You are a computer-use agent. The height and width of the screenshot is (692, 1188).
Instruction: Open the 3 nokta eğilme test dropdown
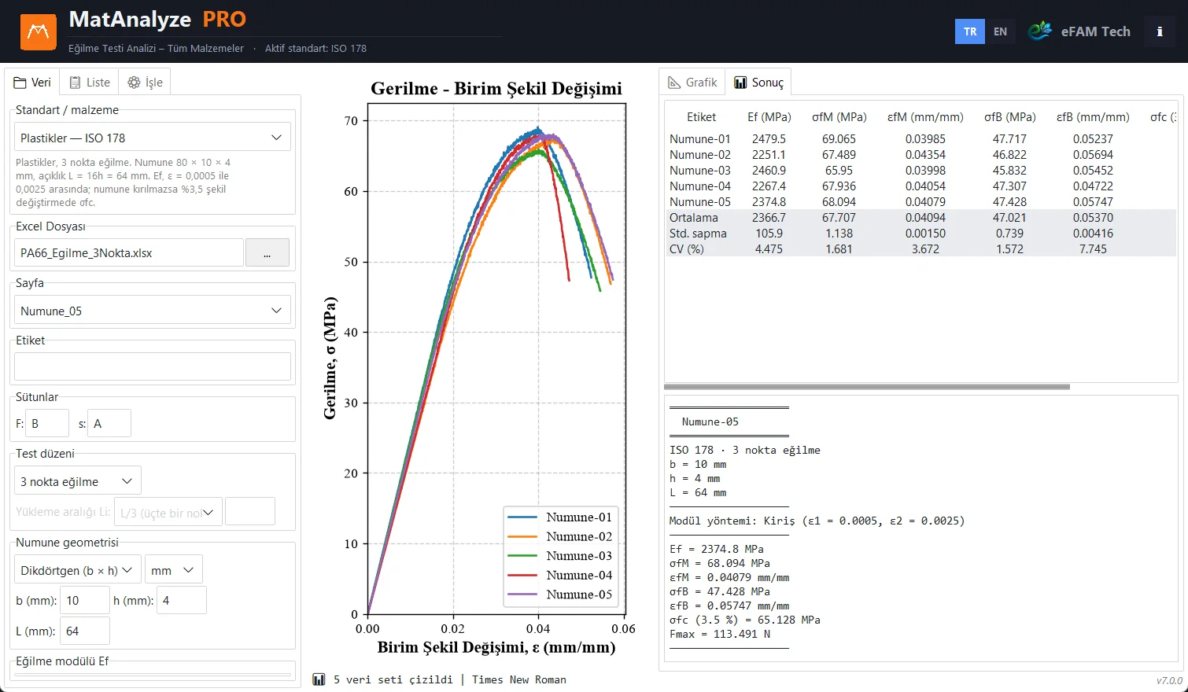pos(78,481)
